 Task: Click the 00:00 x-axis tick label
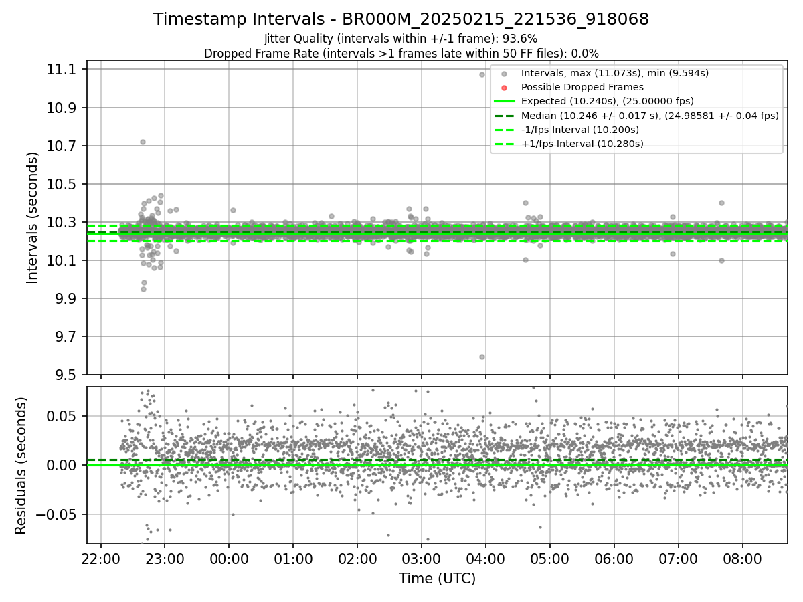click(229, 559)
